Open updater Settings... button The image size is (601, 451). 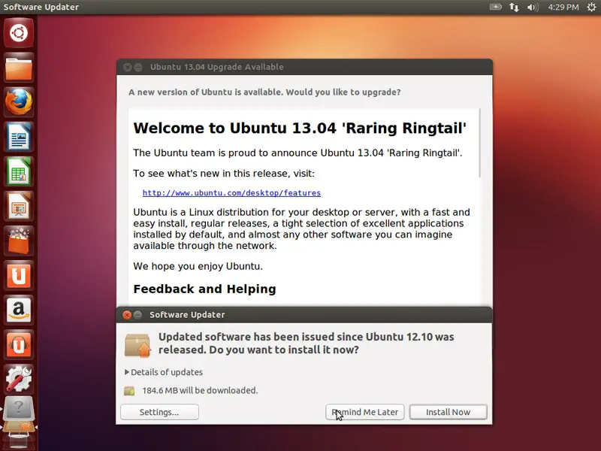pyautogui.click(x=159, y=412)
